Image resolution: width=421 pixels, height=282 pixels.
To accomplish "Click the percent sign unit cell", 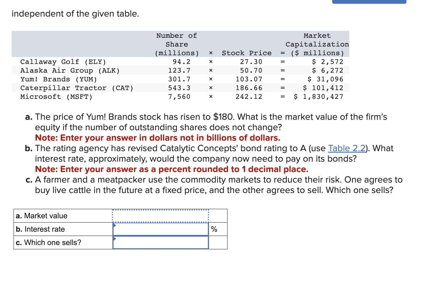I will pyautogui.click(x=214, y=229).
